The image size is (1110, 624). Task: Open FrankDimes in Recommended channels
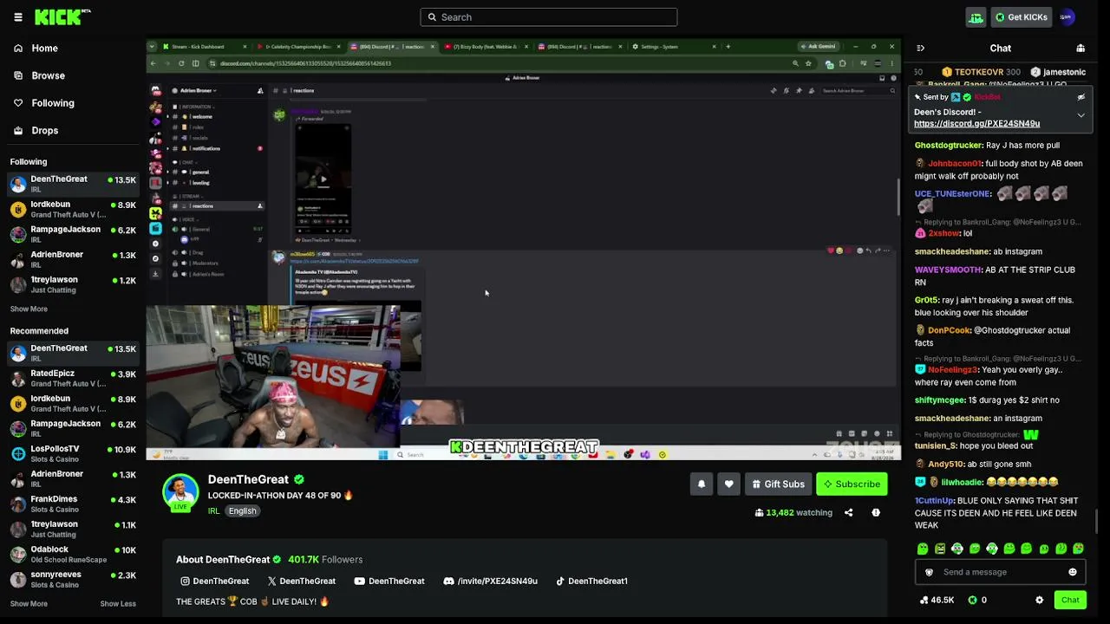(73, 504)
